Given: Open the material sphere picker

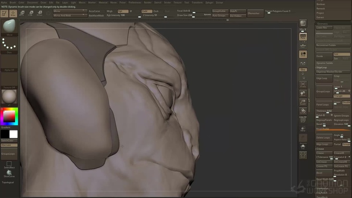Looking at the screenshot, I should [x=9, y=96].
